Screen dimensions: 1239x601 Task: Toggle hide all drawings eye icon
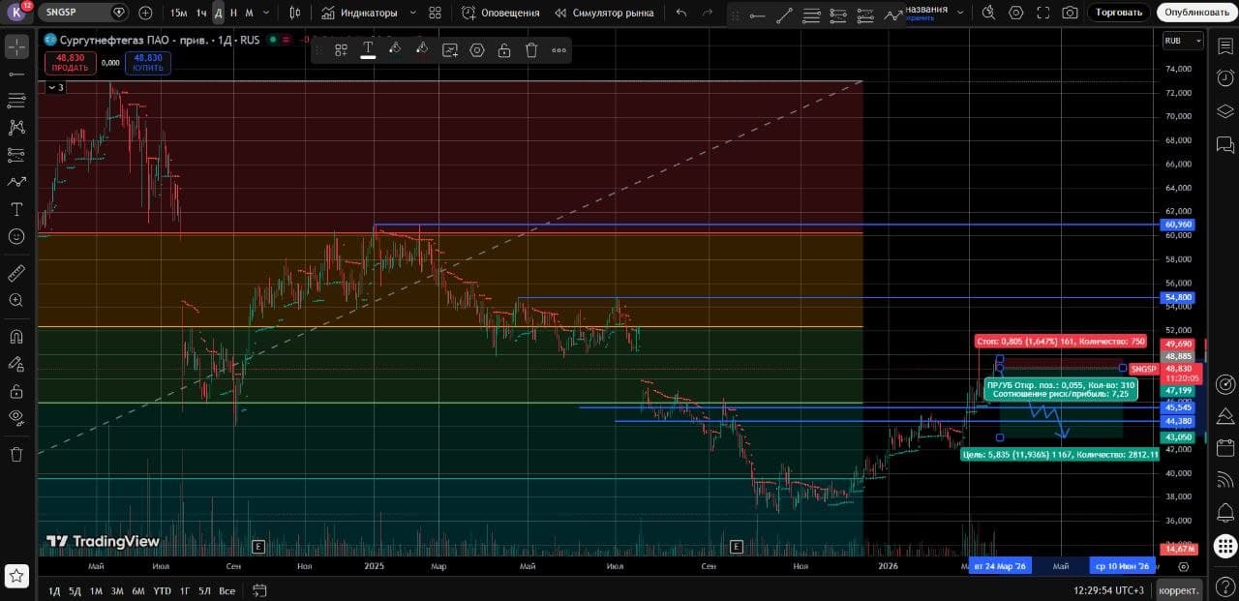click(16, 418)
